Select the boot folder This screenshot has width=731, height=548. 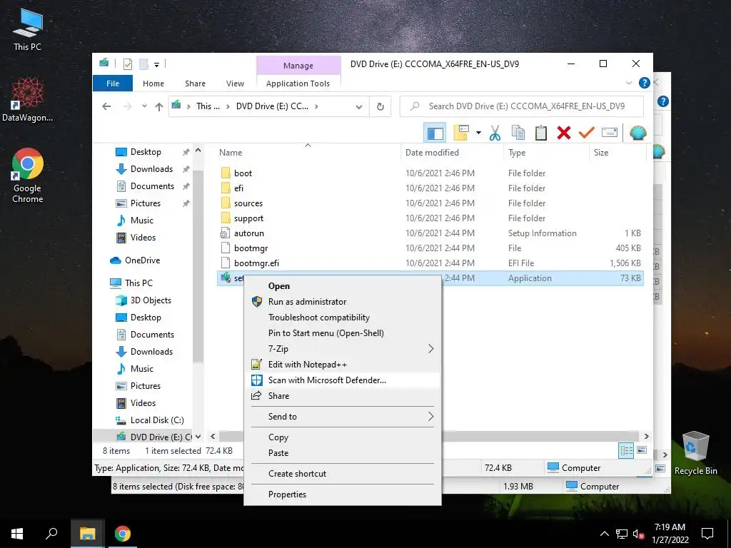point(243,173)
